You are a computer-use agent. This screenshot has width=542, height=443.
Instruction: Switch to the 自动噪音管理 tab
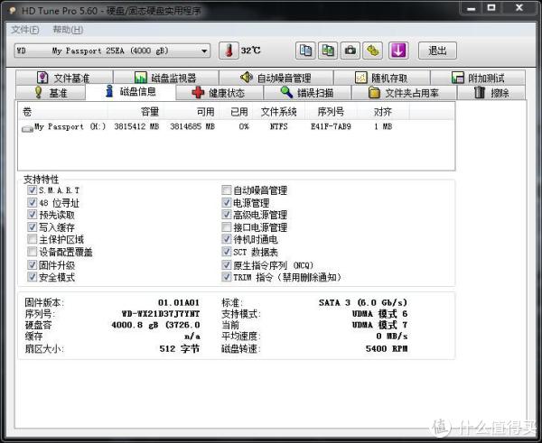[276, 78]
